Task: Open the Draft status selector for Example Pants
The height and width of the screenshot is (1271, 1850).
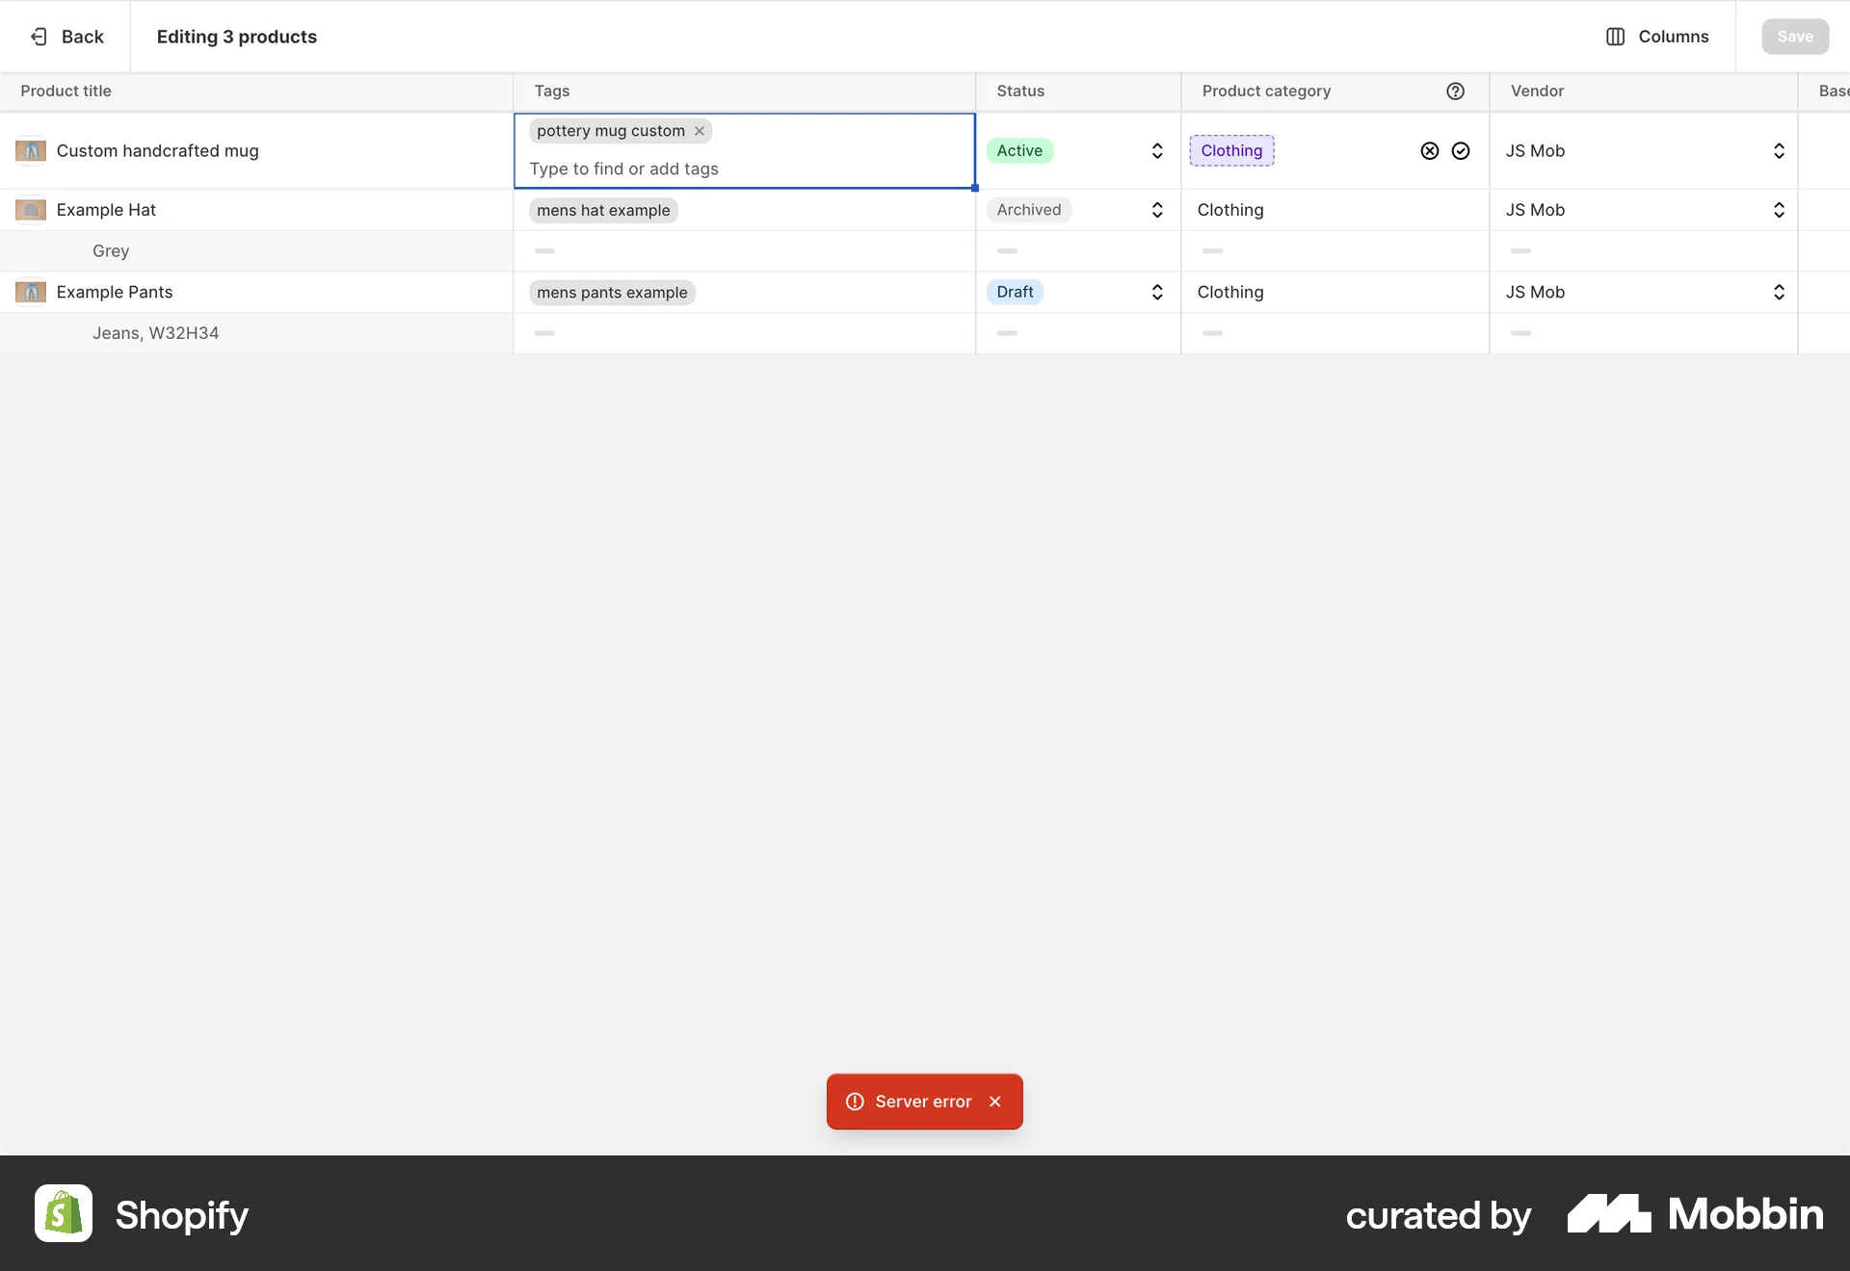Action: tap(1156, 292)
